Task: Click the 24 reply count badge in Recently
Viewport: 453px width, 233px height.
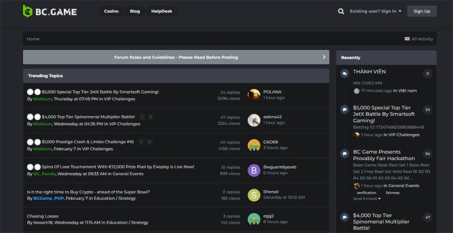Action: coord(428,110)
